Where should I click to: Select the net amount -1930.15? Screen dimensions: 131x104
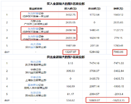coord(118,86)
